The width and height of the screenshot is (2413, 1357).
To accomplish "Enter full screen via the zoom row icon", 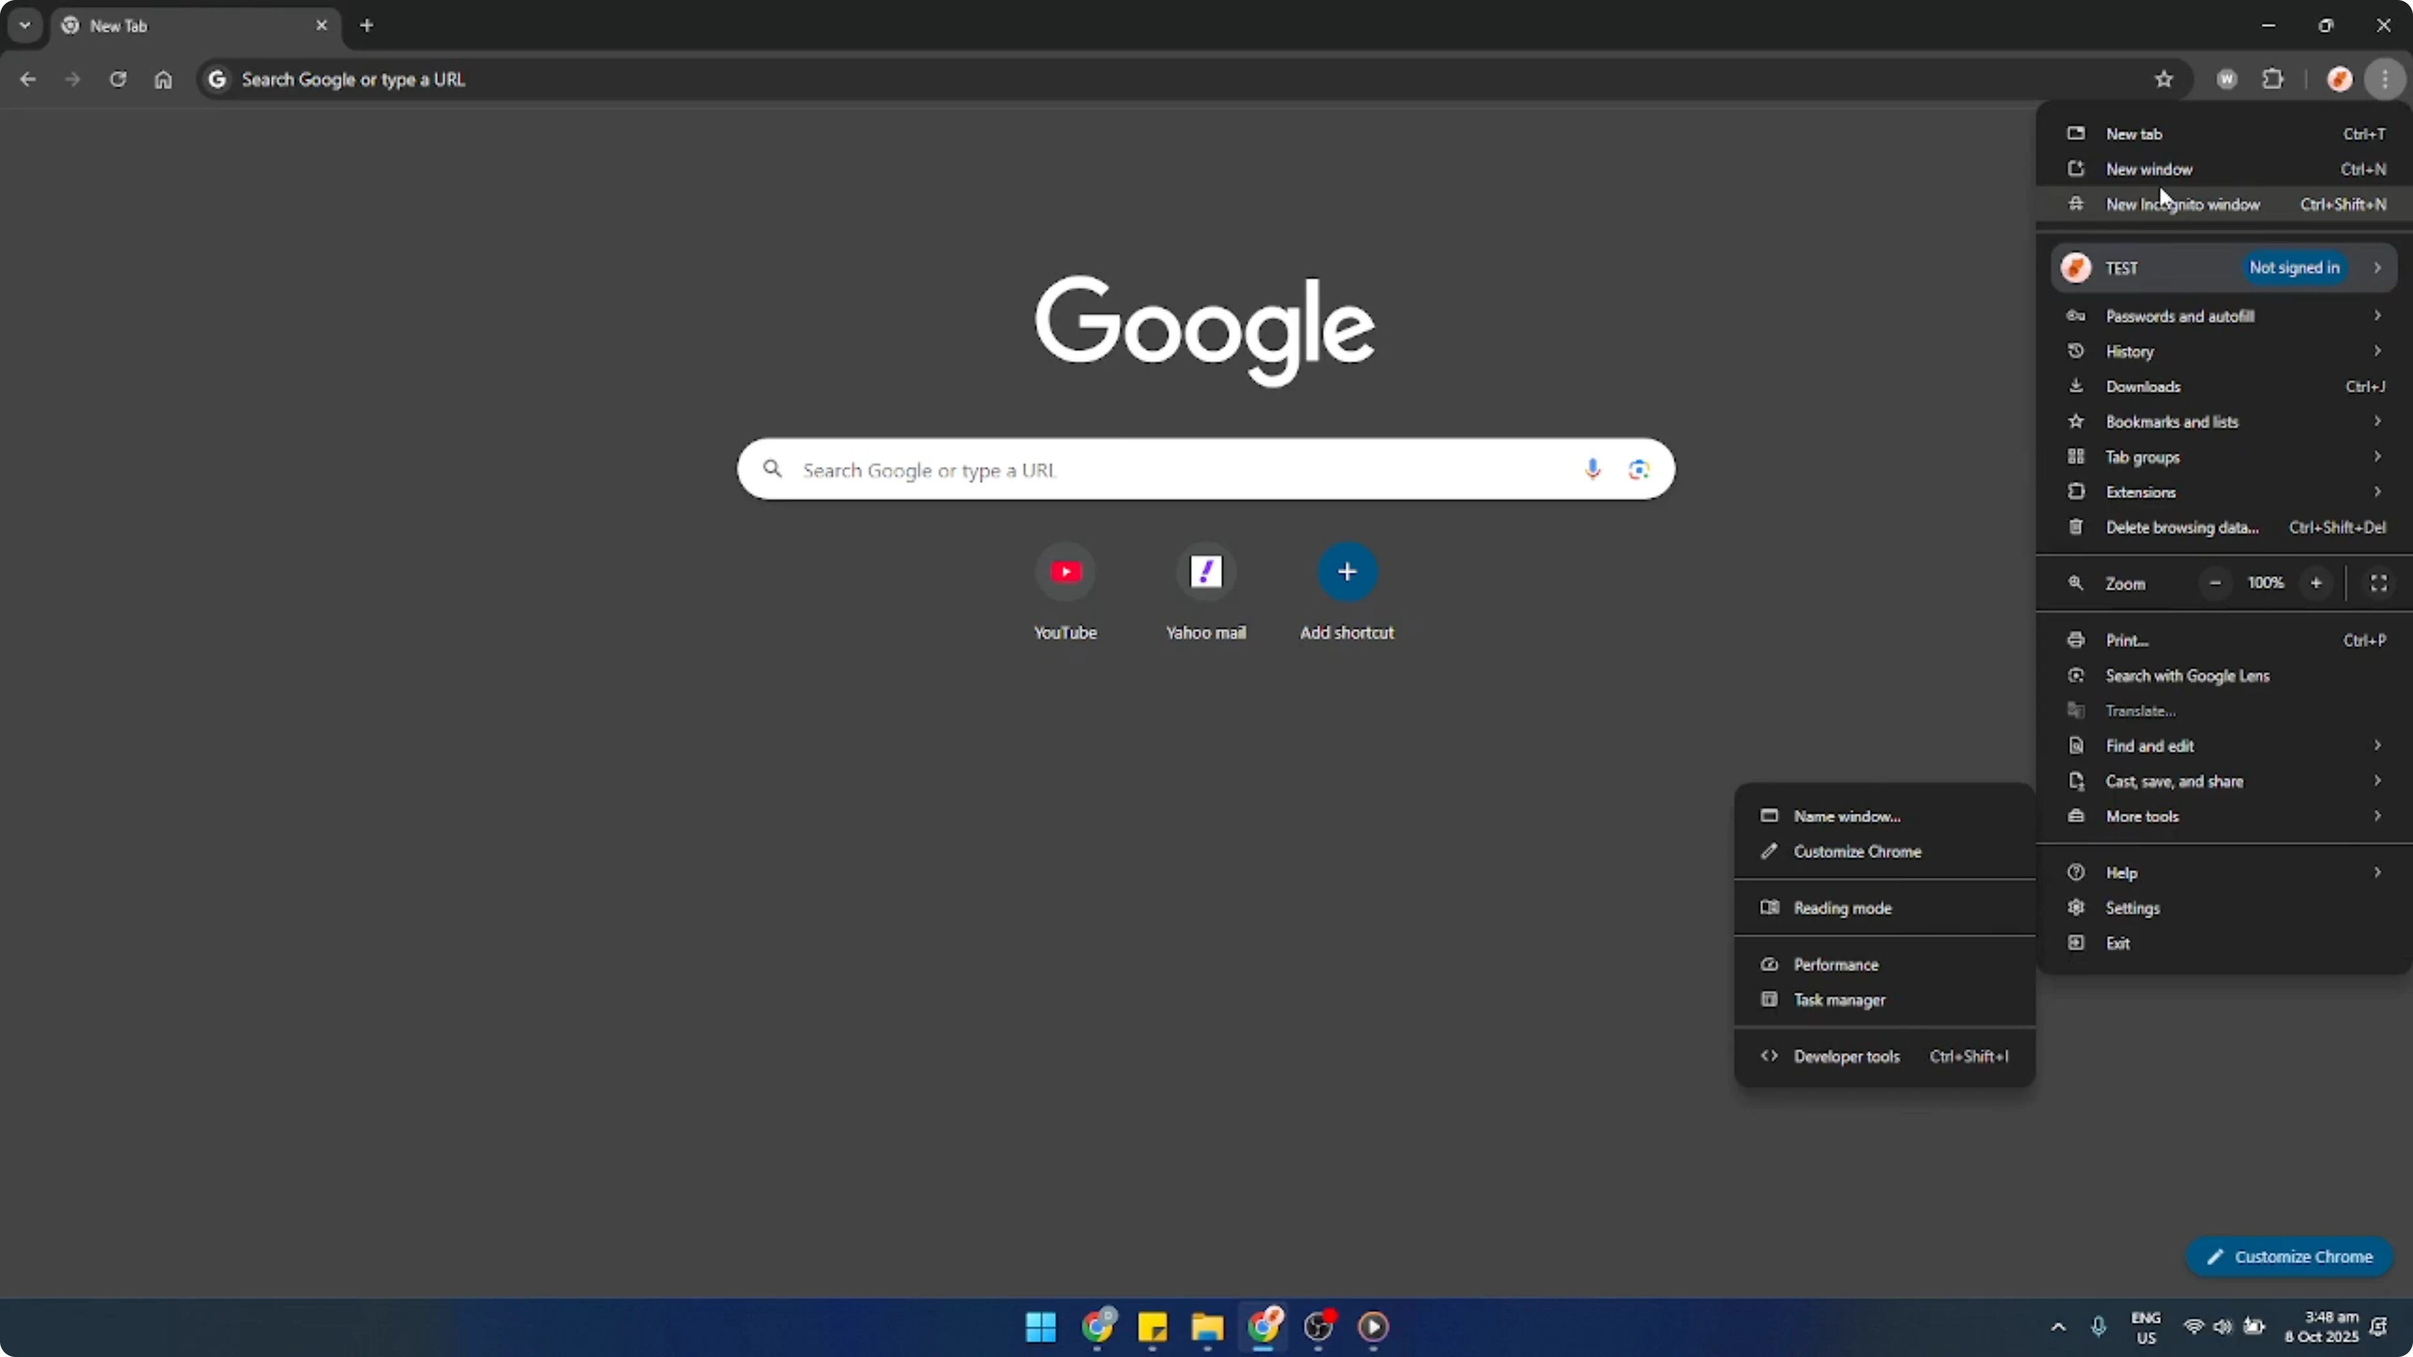I will pos(2378,583).
